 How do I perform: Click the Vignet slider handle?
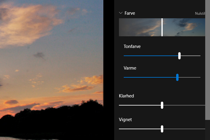coord(162,129)
